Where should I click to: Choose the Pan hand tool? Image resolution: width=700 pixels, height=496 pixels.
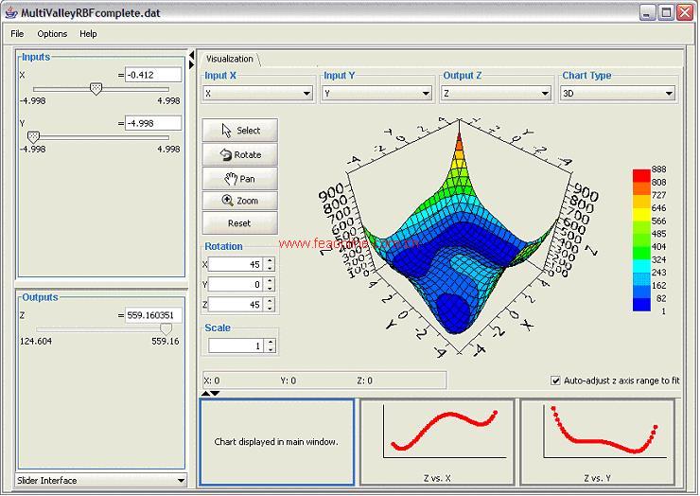point(239,178)
